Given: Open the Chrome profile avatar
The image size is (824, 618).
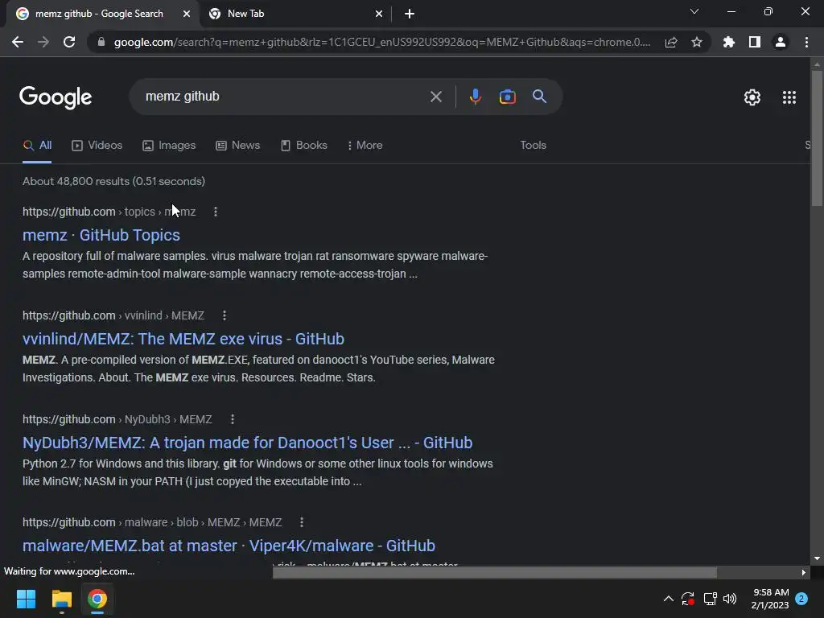Looking at the screenshot, I should point(781,42).
